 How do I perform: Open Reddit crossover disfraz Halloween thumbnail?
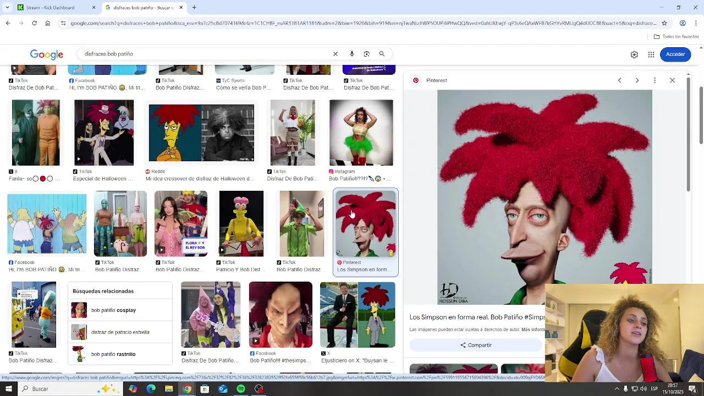click(201, 133)
